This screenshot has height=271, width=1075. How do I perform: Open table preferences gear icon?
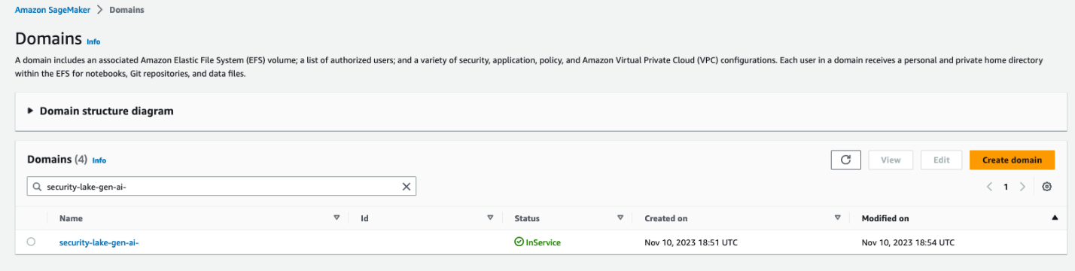(1046, 187)
